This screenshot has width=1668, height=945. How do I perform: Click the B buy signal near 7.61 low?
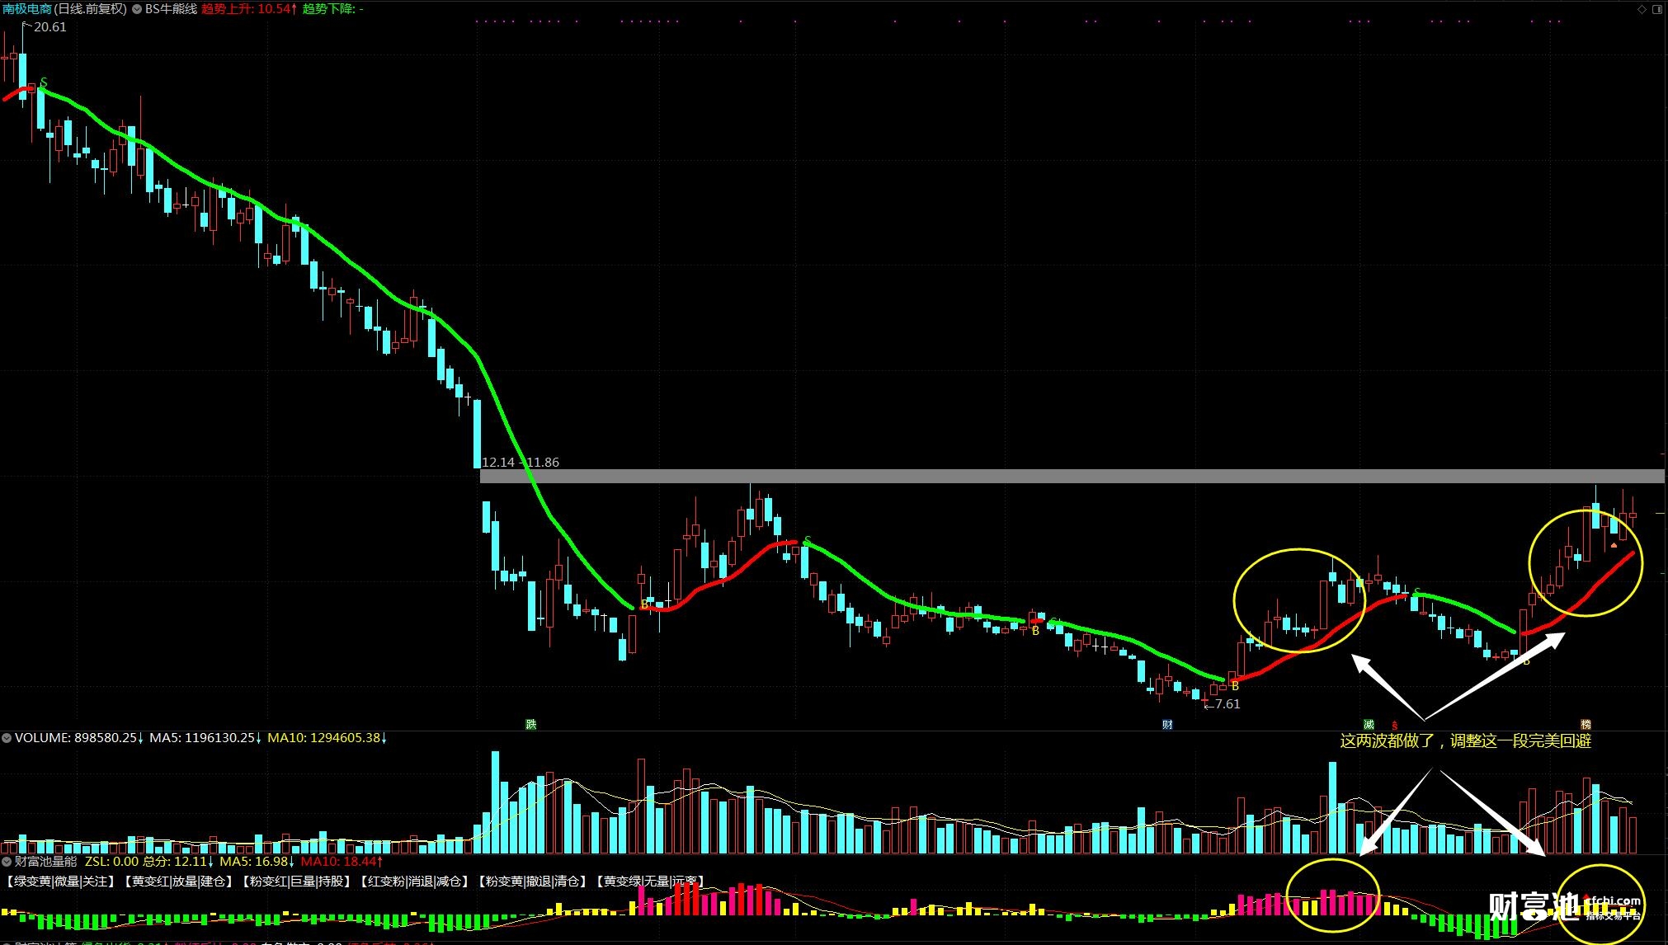pyautogui.click(x=1235, y=686)
